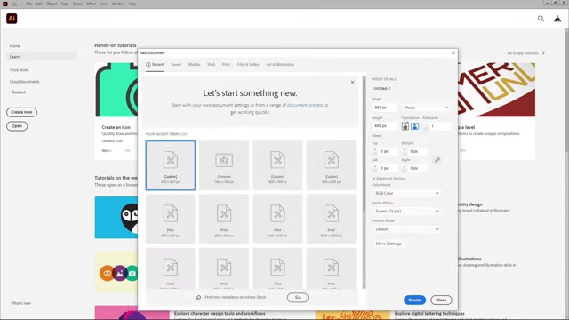Follow the document presets link
The image size is (569, 320).
point(305,105)
